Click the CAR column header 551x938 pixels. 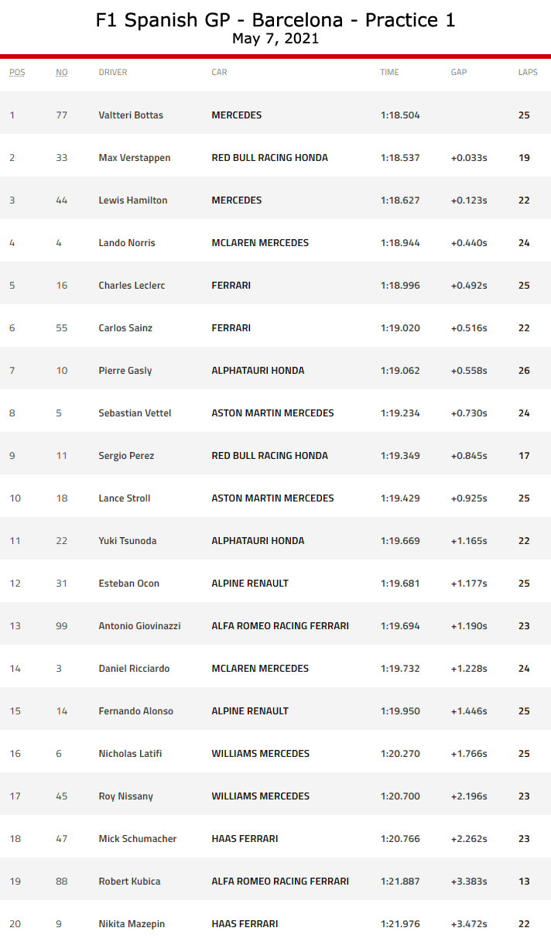219,72
